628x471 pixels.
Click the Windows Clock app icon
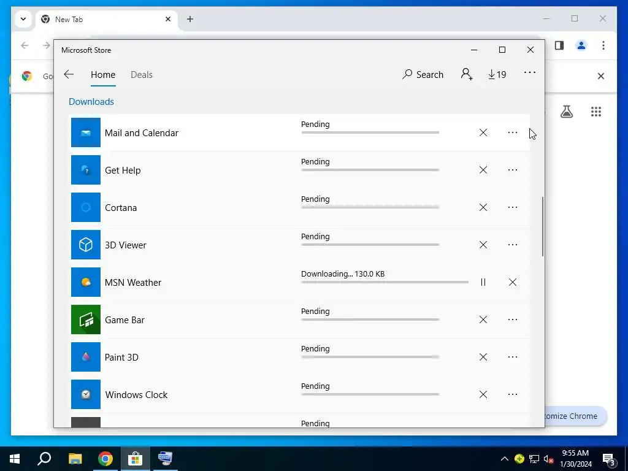tap(86, 394)
